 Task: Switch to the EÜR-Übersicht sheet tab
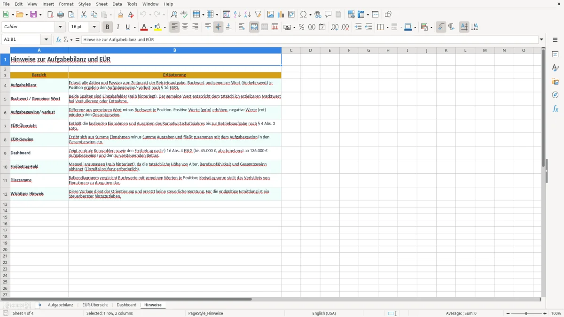95,305
